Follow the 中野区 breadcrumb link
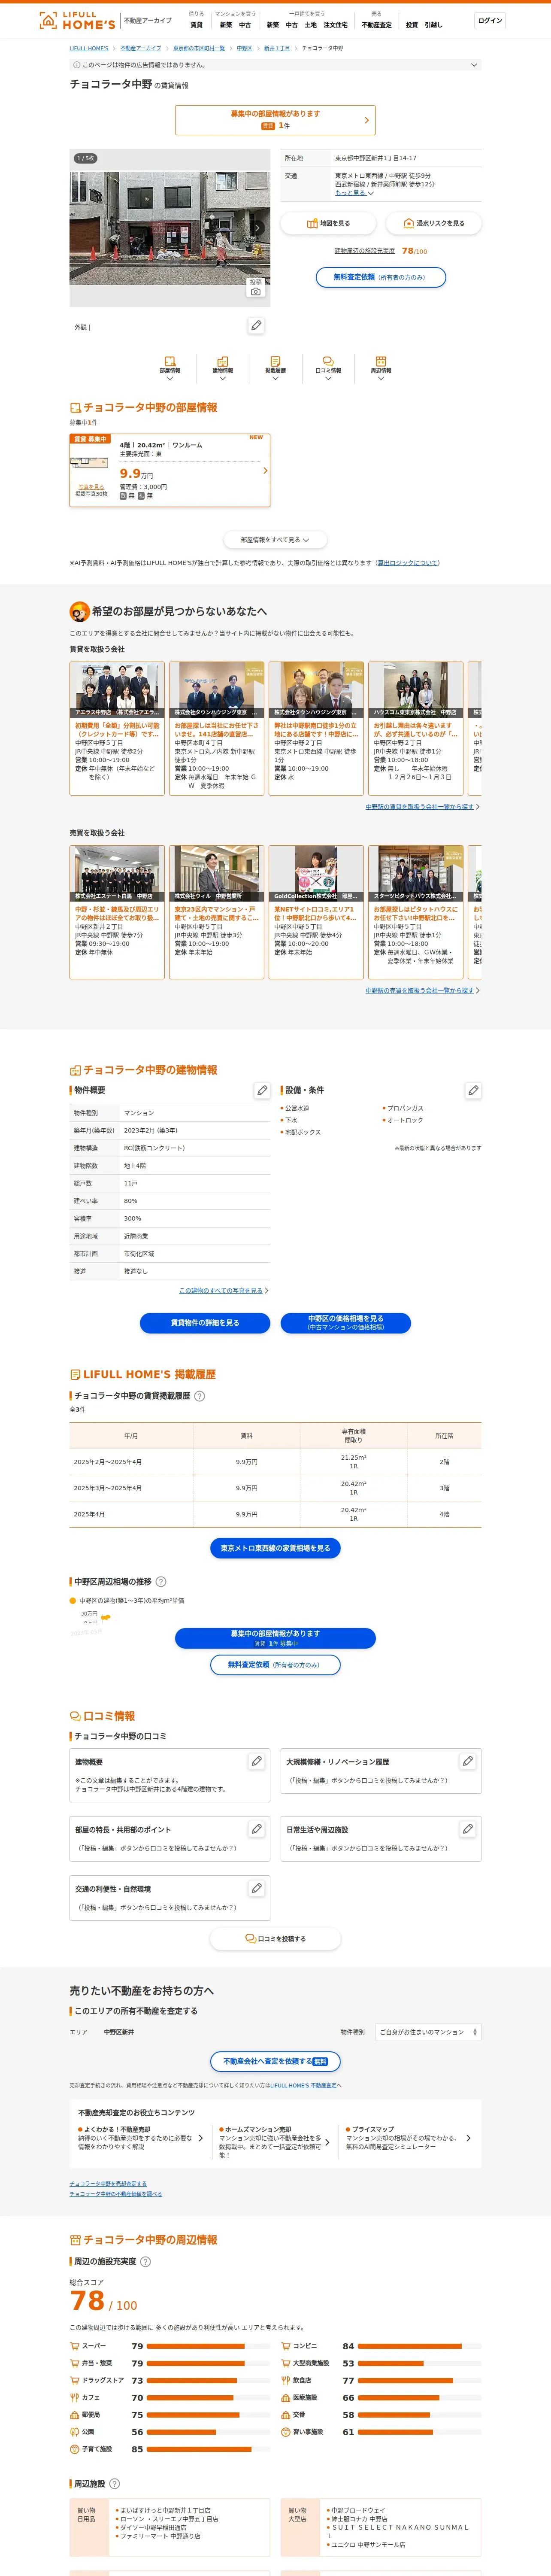The height and width of the screenshot is (2576, 551). [244, 48]
